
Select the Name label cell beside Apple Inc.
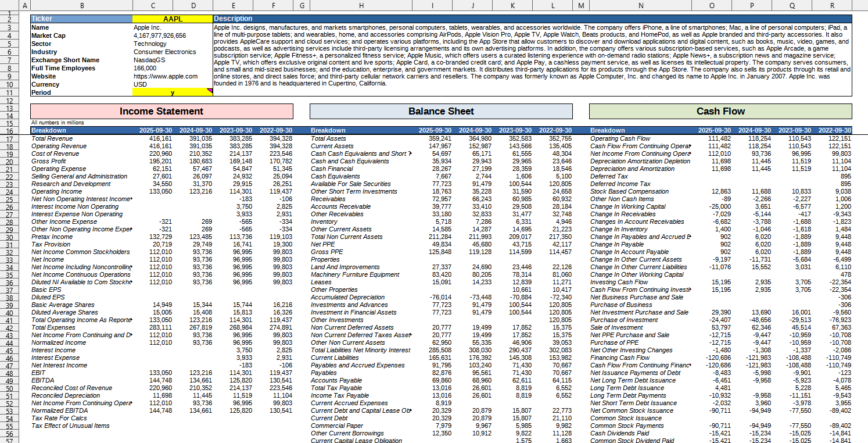tap(81, 27)
